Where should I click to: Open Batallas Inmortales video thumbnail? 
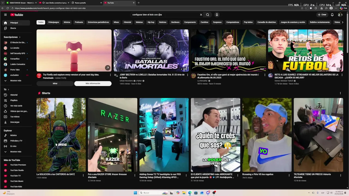151,50
